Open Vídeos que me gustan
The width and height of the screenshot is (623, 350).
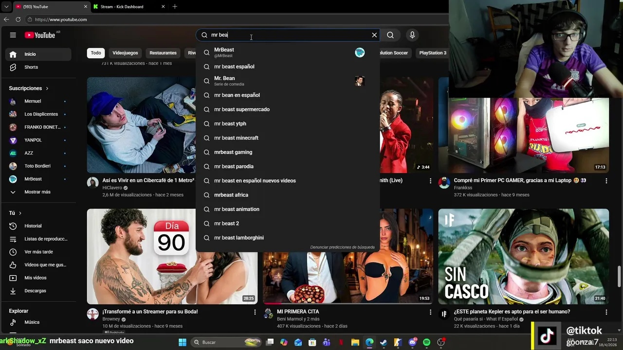(39, 265)
